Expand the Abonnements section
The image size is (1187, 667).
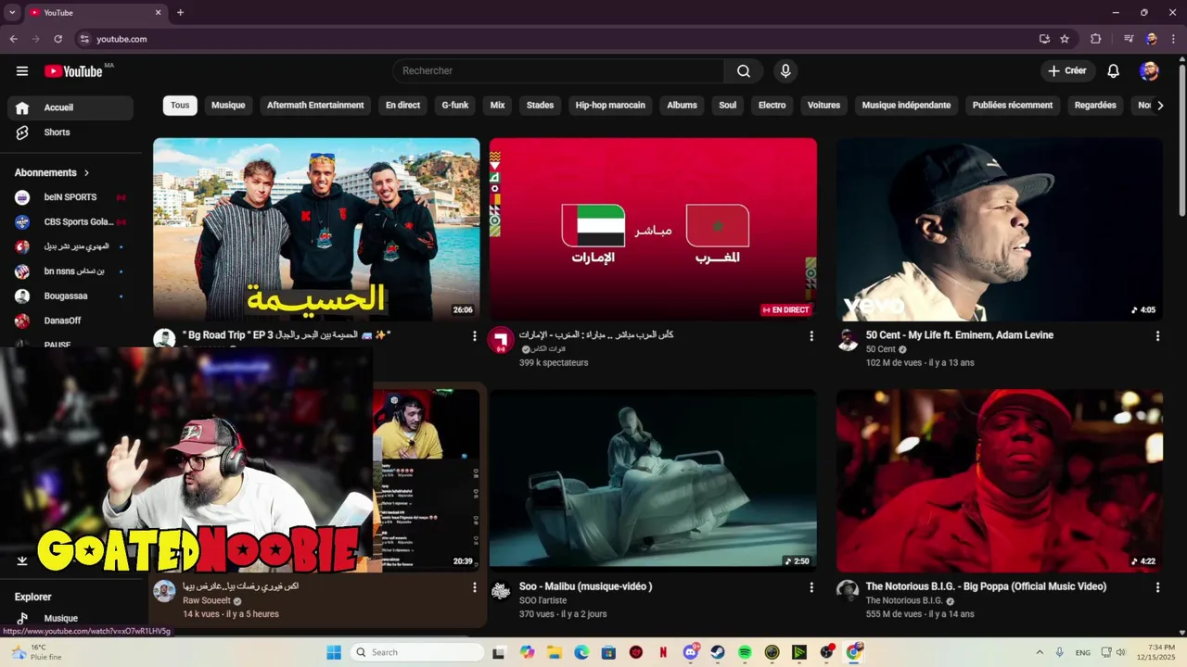[x=52, y=172]
